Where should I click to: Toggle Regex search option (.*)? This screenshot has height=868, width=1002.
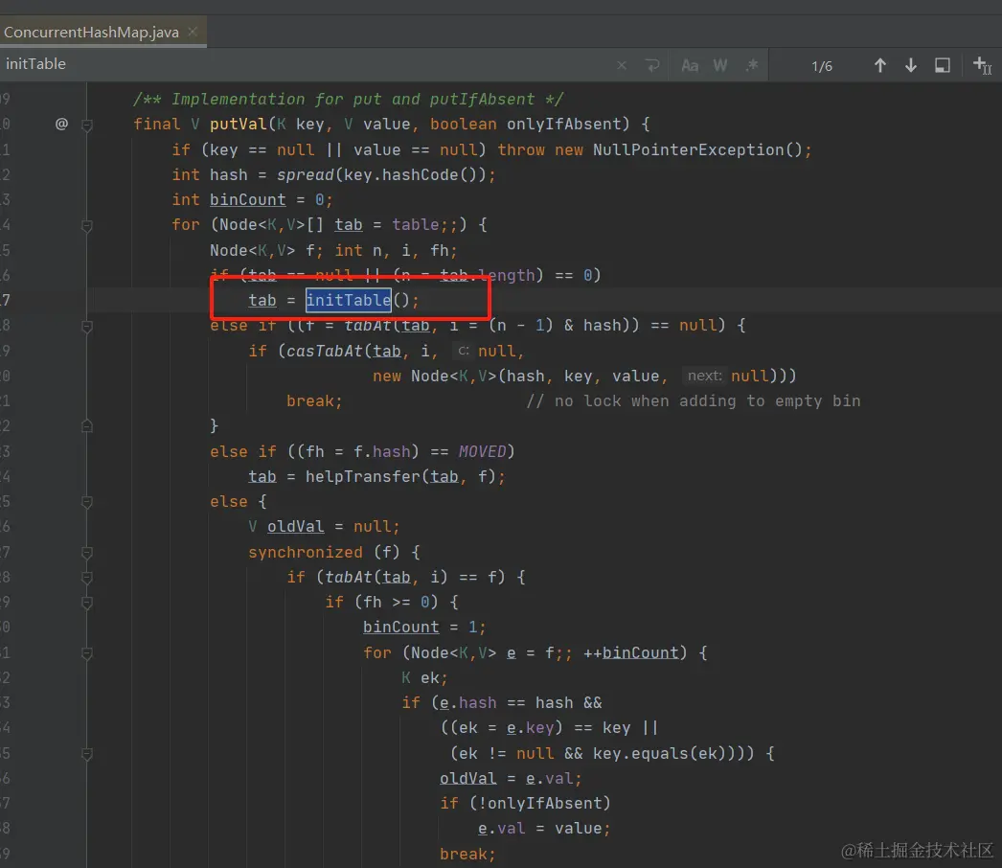click(751, 65)
